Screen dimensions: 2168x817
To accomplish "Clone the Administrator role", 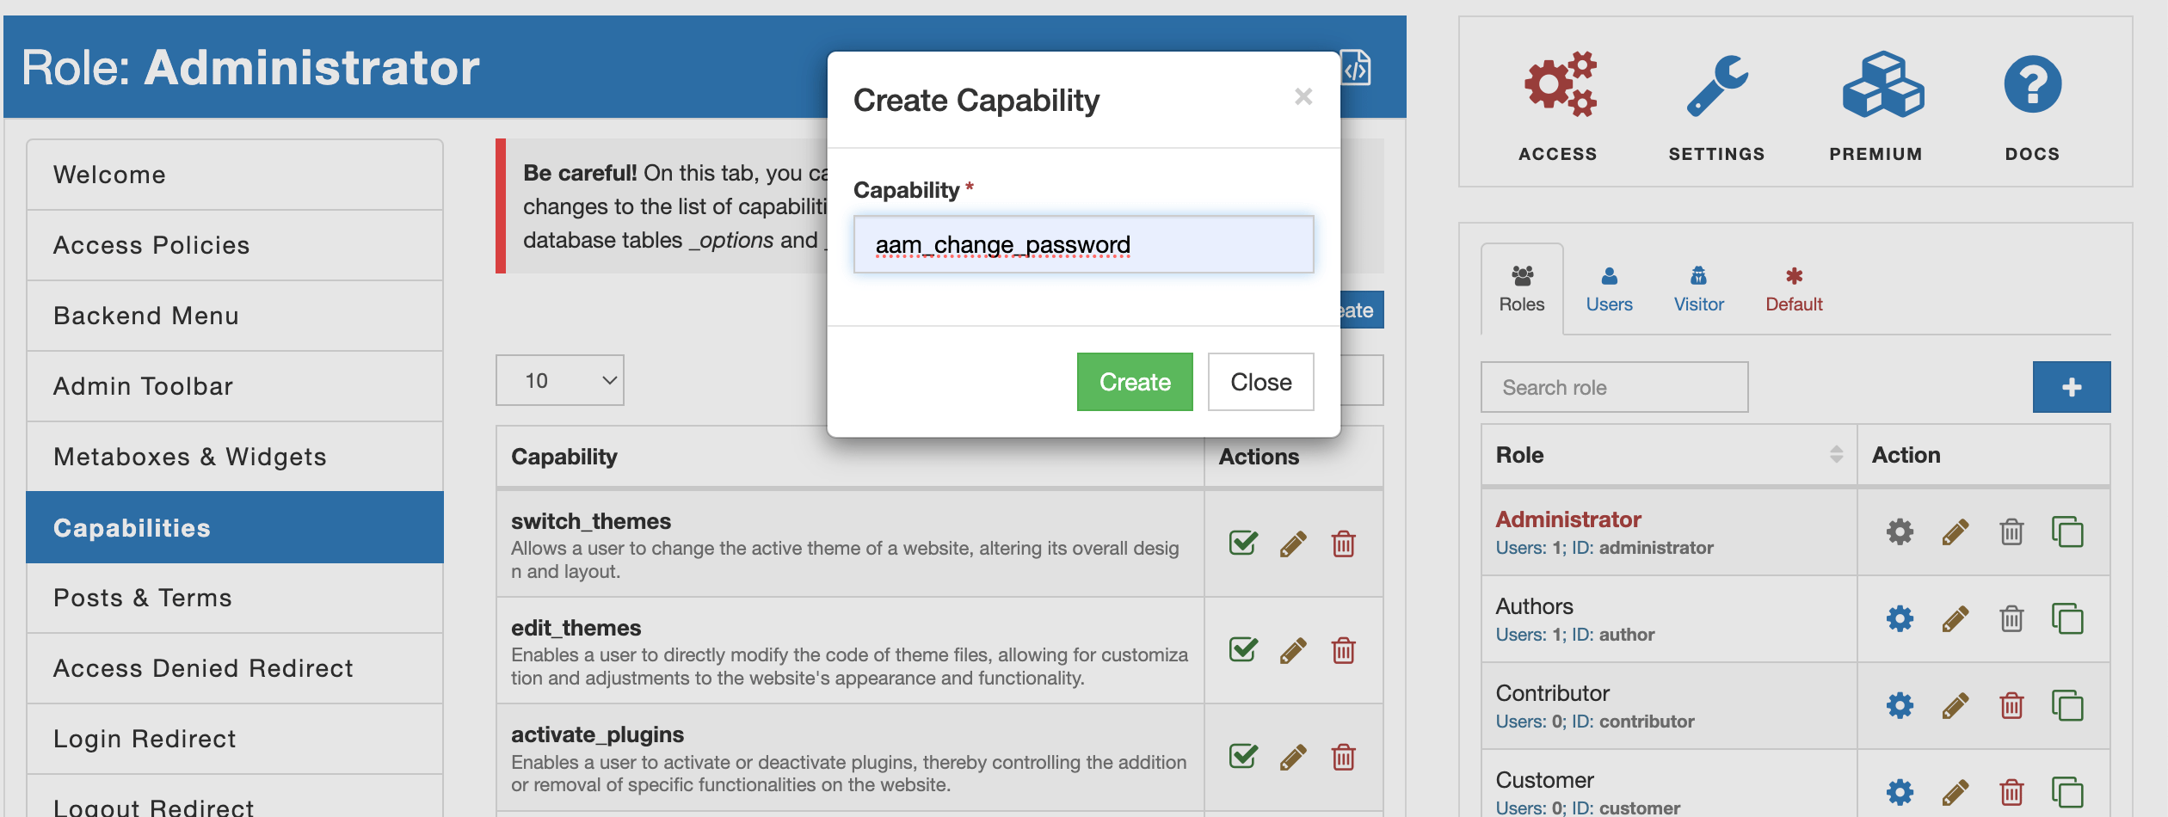I will coord(2067,531).
